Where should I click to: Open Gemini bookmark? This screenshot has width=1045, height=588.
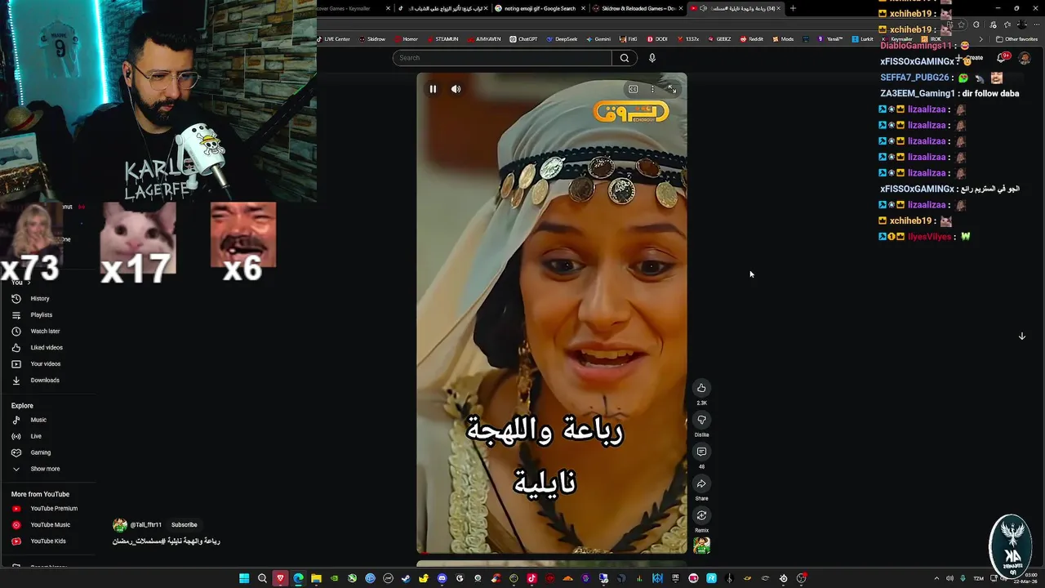point(598,39)
